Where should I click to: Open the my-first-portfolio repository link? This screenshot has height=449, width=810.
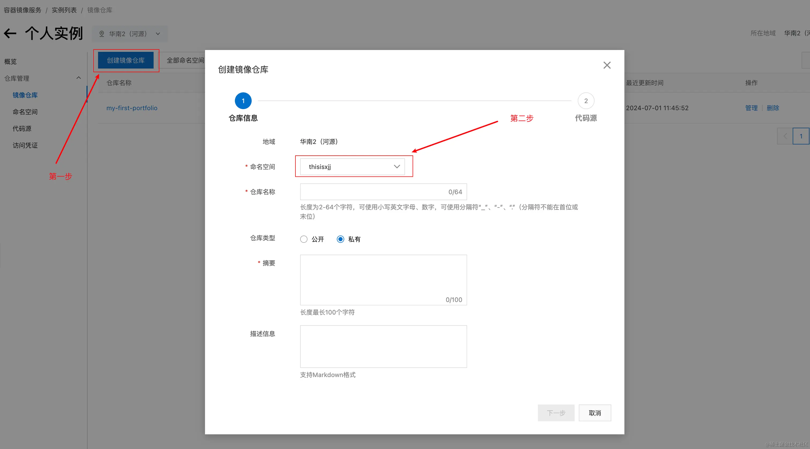coord(132,108)
